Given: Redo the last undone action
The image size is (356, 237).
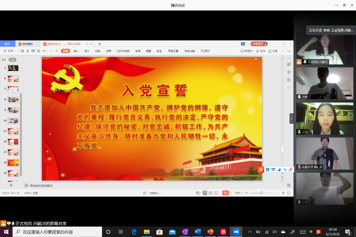Looking at the screenshot, I should 51,51.
